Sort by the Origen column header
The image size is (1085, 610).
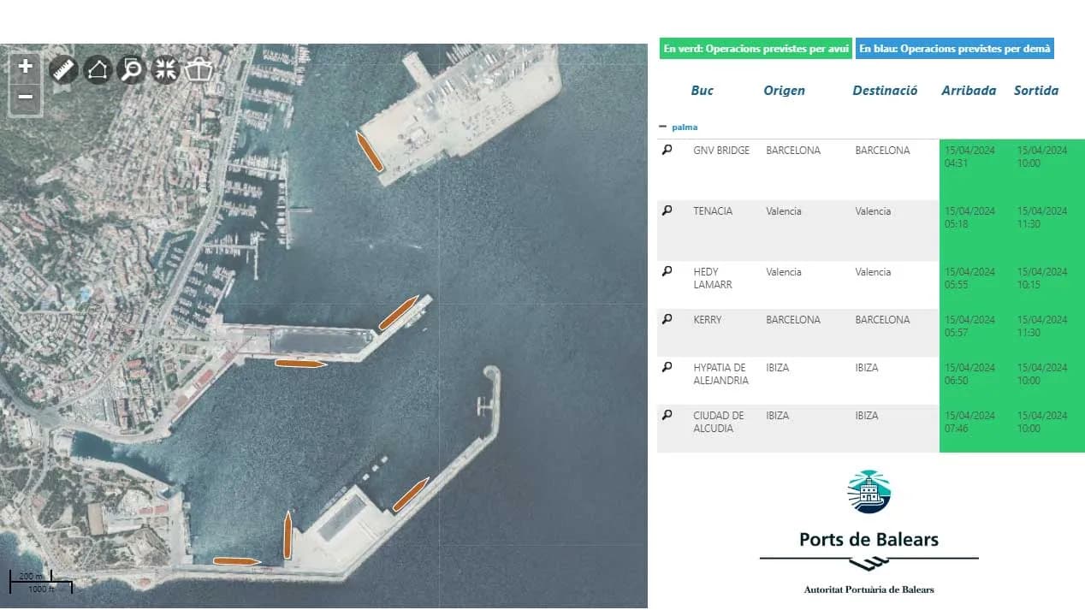coord(784,91)
